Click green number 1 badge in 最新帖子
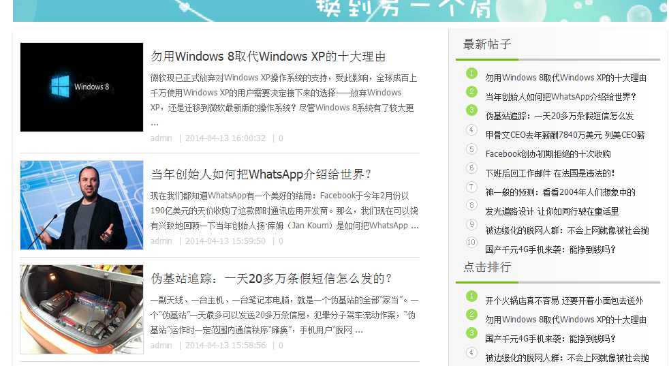The image size is (669, 366). click(x=471, y=73)
